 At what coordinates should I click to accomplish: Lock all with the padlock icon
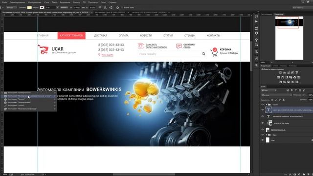tap(284, 100)
